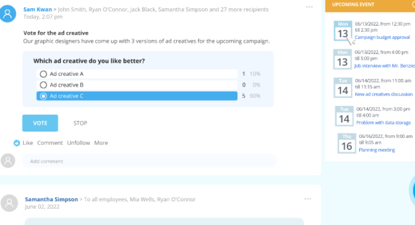The height and width of the screenshot is (225, 415).
Task: Open the Planning meeting event link
Action: [x=377, y=150]
